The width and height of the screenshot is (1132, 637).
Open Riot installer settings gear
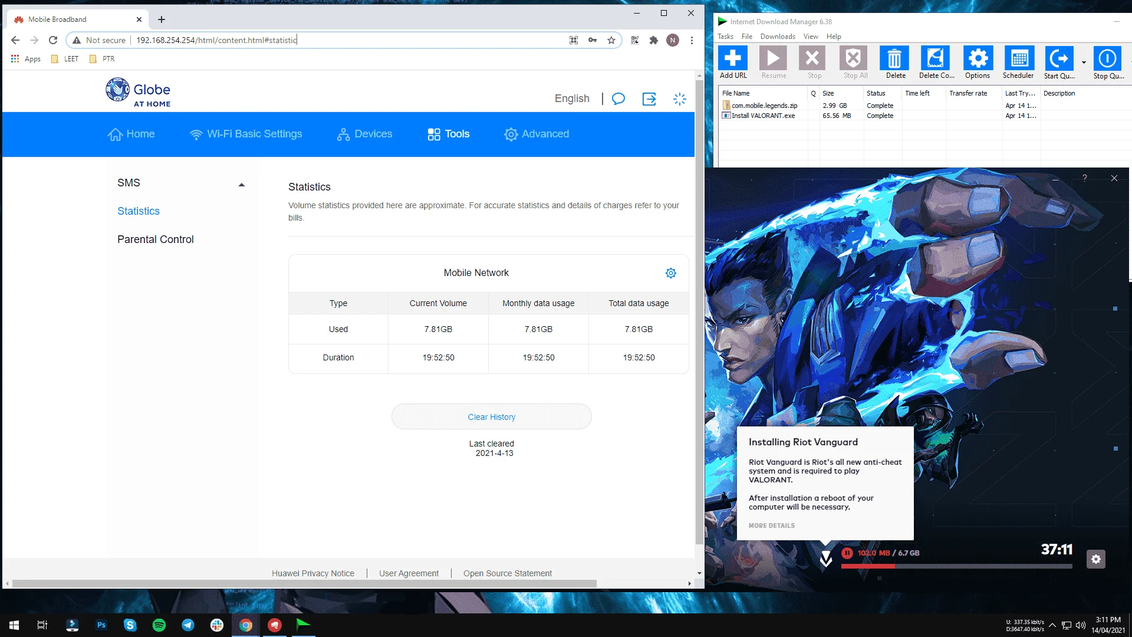click(1096, 559)
